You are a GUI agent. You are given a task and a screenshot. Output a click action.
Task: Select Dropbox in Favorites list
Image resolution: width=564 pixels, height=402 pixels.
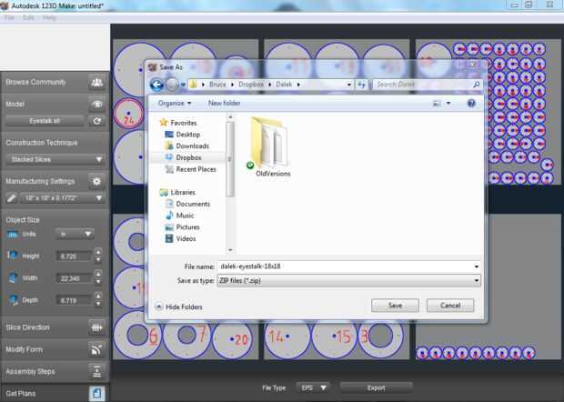point(188,157)
